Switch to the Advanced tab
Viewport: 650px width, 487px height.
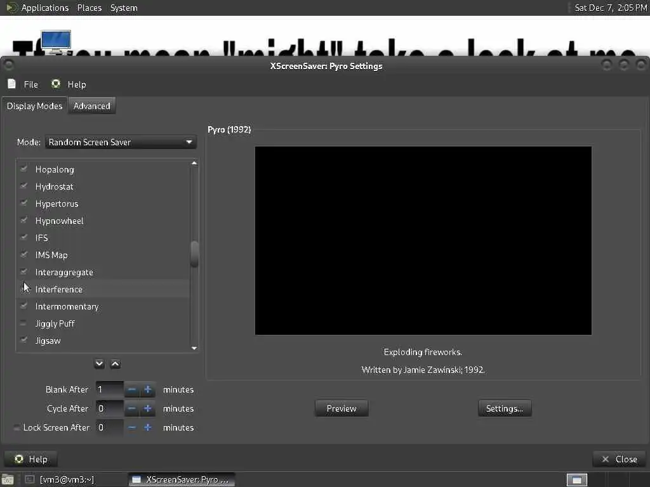pos(91,106)
